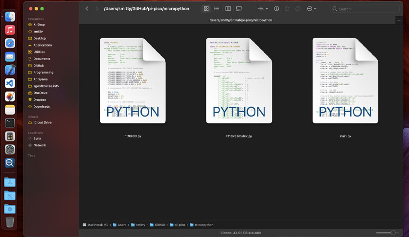
Task: Switch to column view
Action: (x=228, y=9)
